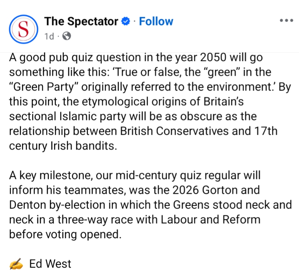Viewport: 299px width, 279px height.
Task: Click the author name Ed West
Action: [50, 264]
